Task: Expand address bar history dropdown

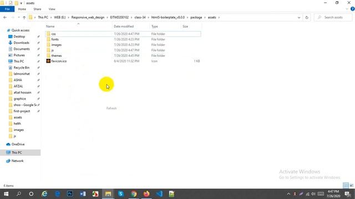Action: (299, 17)
